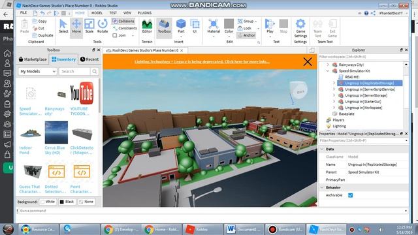
Task: Click Group in Edit section
Action: (246, 21)
